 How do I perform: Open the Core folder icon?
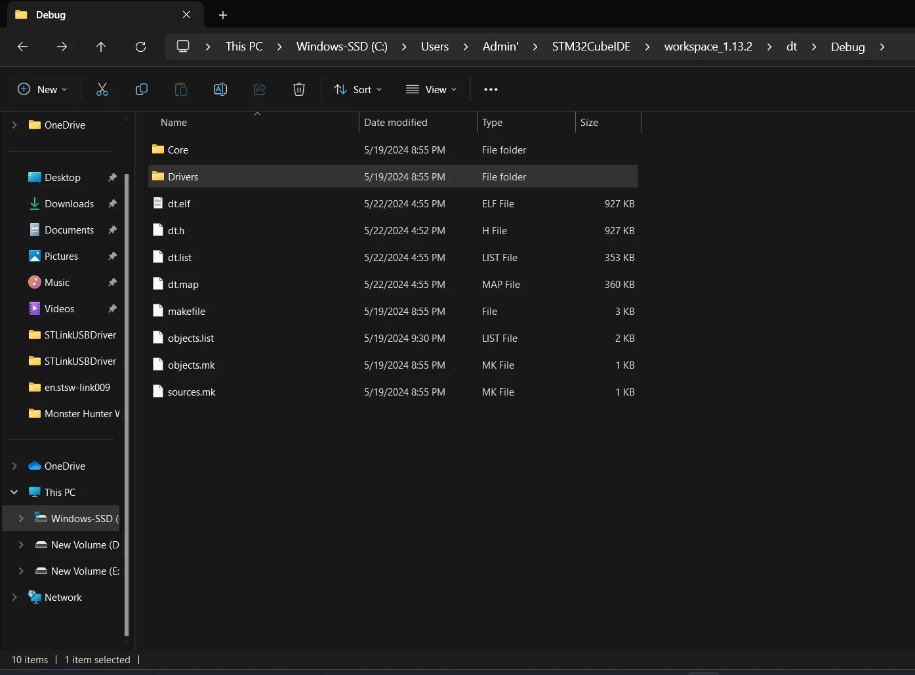158,150
